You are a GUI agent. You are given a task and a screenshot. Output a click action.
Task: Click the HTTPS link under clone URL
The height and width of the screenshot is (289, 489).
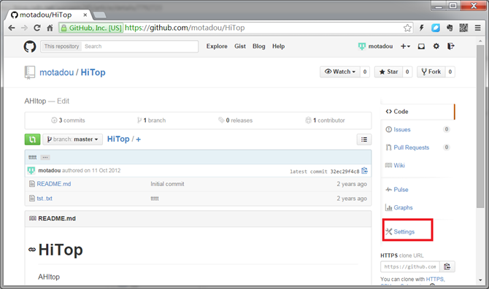[435, 279]
